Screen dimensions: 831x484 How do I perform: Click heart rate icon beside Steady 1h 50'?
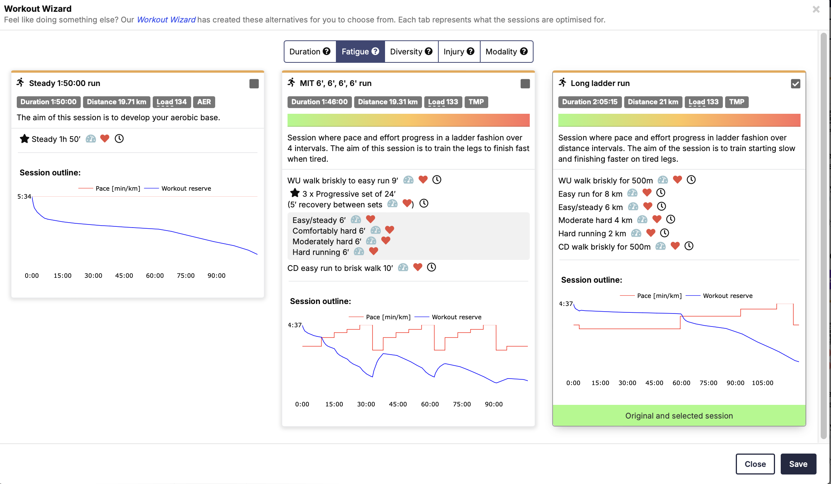(105, 139)
